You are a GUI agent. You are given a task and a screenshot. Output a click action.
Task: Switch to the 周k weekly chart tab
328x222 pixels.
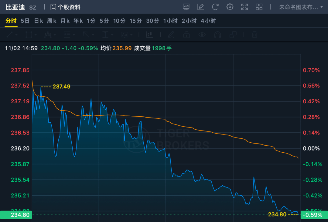[x=52, y=21]
